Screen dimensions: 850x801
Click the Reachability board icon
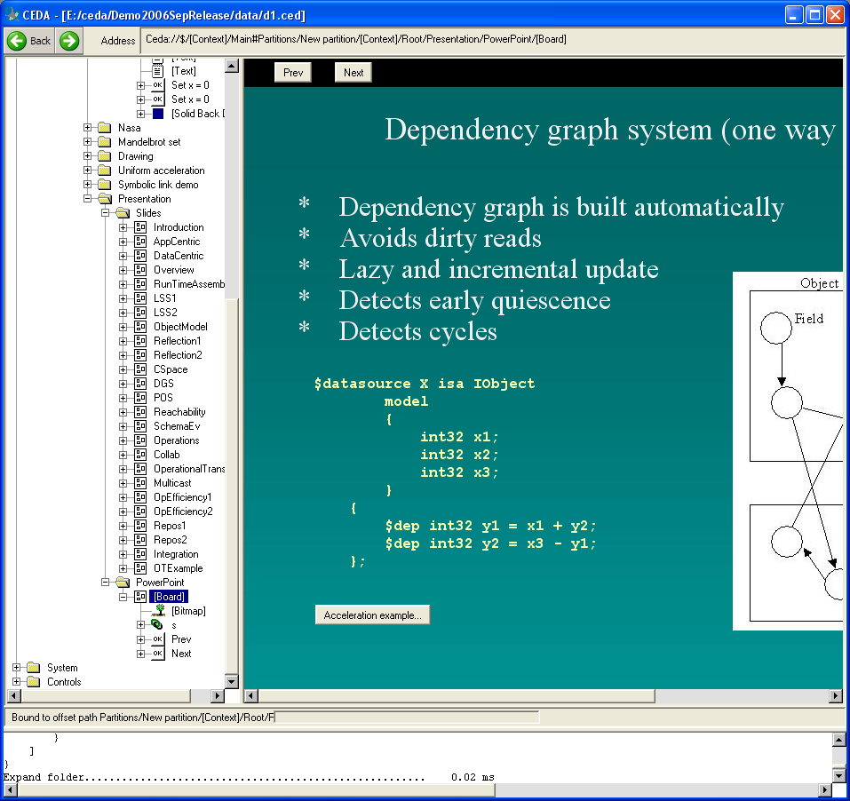click(x=140, y=412)
